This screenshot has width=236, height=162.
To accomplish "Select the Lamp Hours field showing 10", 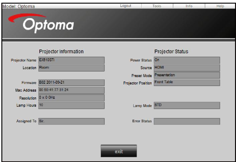I will pyautogui.click(x=71, y=105).
